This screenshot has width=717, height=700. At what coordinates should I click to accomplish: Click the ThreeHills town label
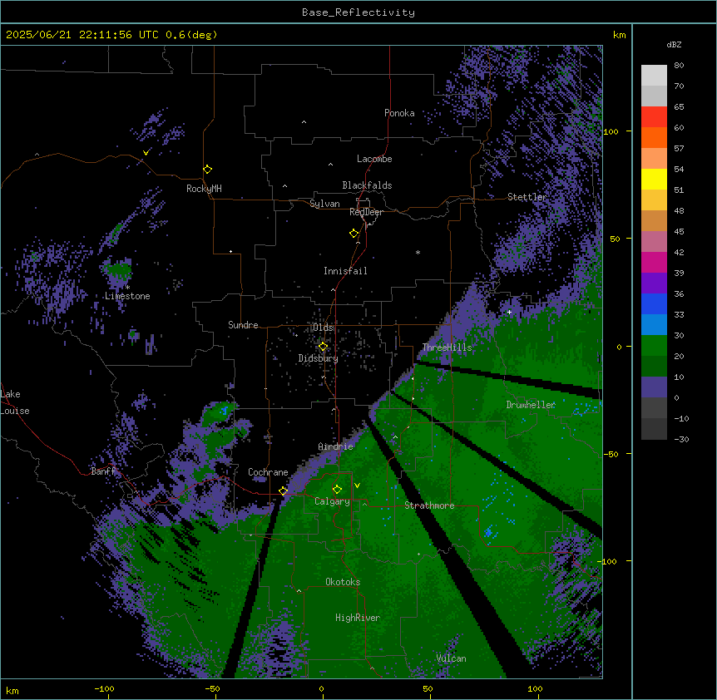tap(447, 348)
